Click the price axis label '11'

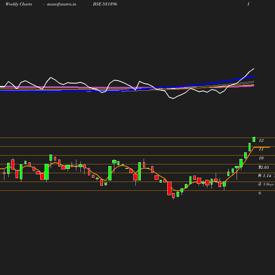261,150
